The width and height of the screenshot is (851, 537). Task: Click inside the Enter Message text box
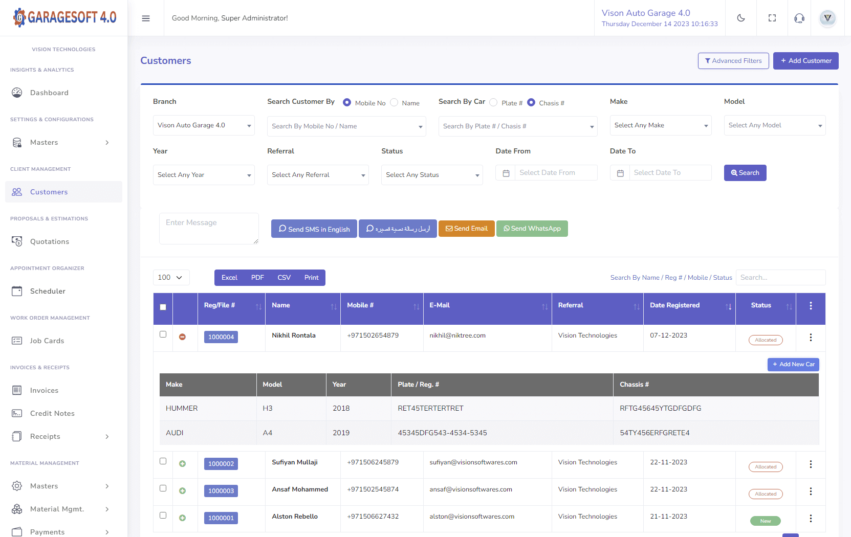208,228
